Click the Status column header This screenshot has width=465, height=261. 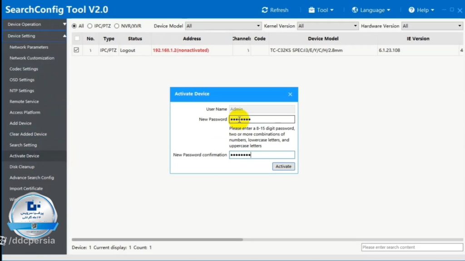coord(135,39)
